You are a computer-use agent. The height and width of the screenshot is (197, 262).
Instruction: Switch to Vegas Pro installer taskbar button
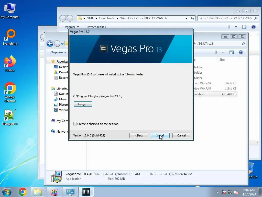pyautogui.click(x=86, y=192)
